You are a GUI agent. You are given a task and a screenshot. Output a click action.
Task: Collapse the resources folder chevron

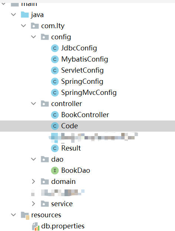coord(14,215)
